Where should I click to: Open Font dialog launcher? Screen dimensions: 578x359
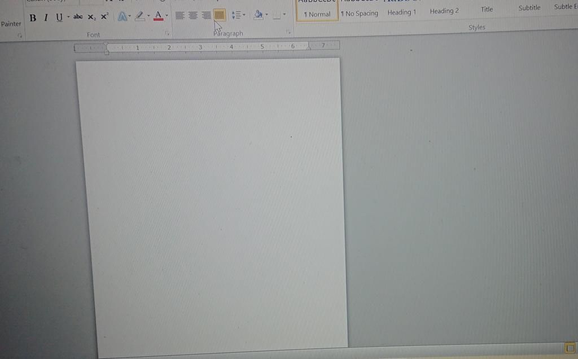pyautogui.click(x=167, y=33)
